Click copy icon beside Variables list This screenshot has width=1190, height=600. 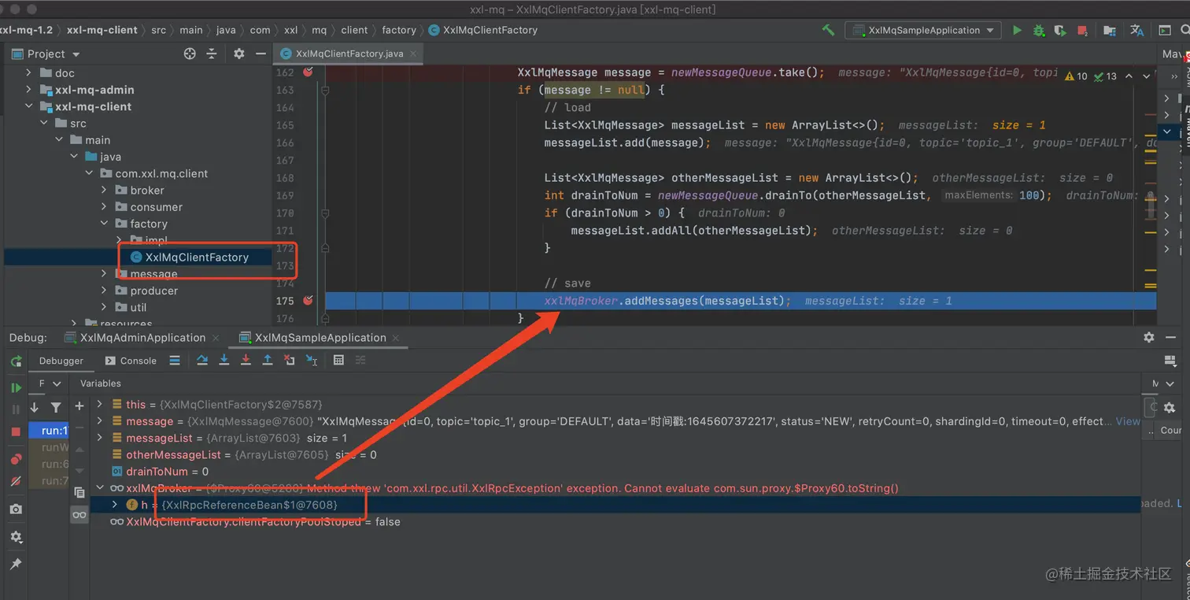(79, 492)
